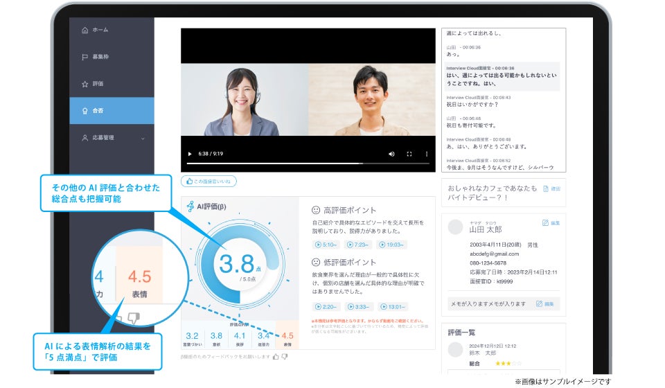
Task: Expand the 応募管理 chevron
Action: 143,139
